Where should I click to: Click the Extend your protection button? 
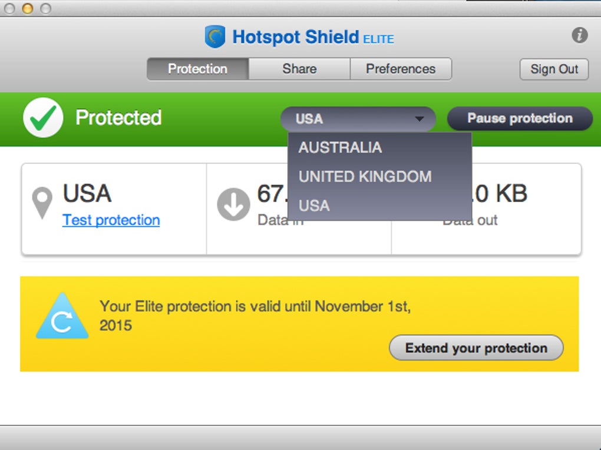click(476, 348)
